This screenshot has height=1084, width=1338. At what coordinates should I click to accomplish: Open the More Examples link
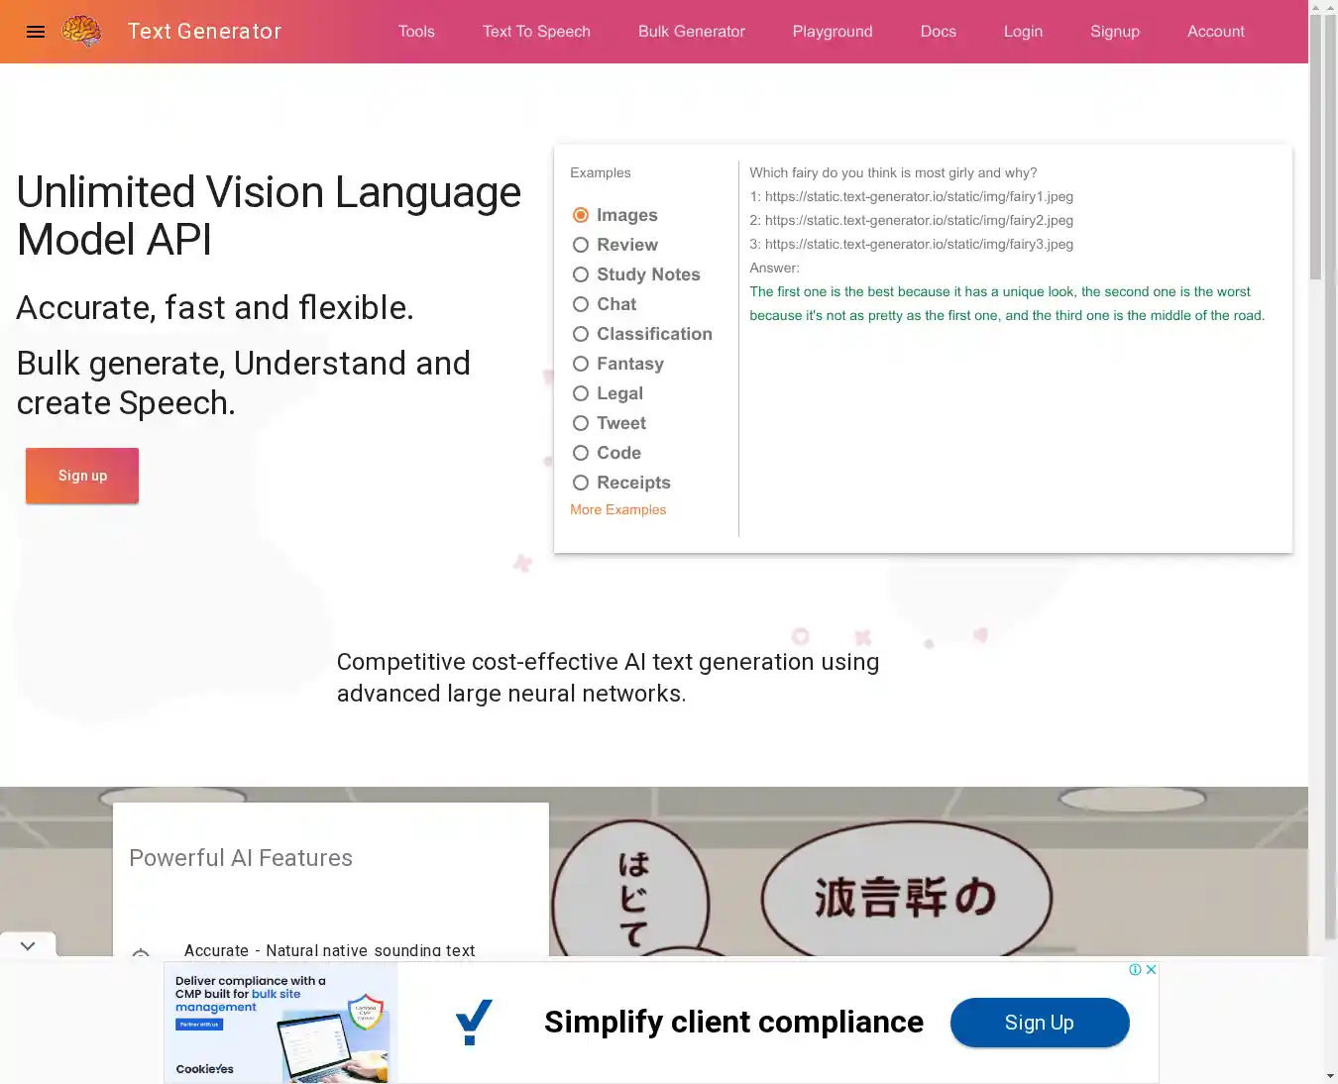pos(617,509)
